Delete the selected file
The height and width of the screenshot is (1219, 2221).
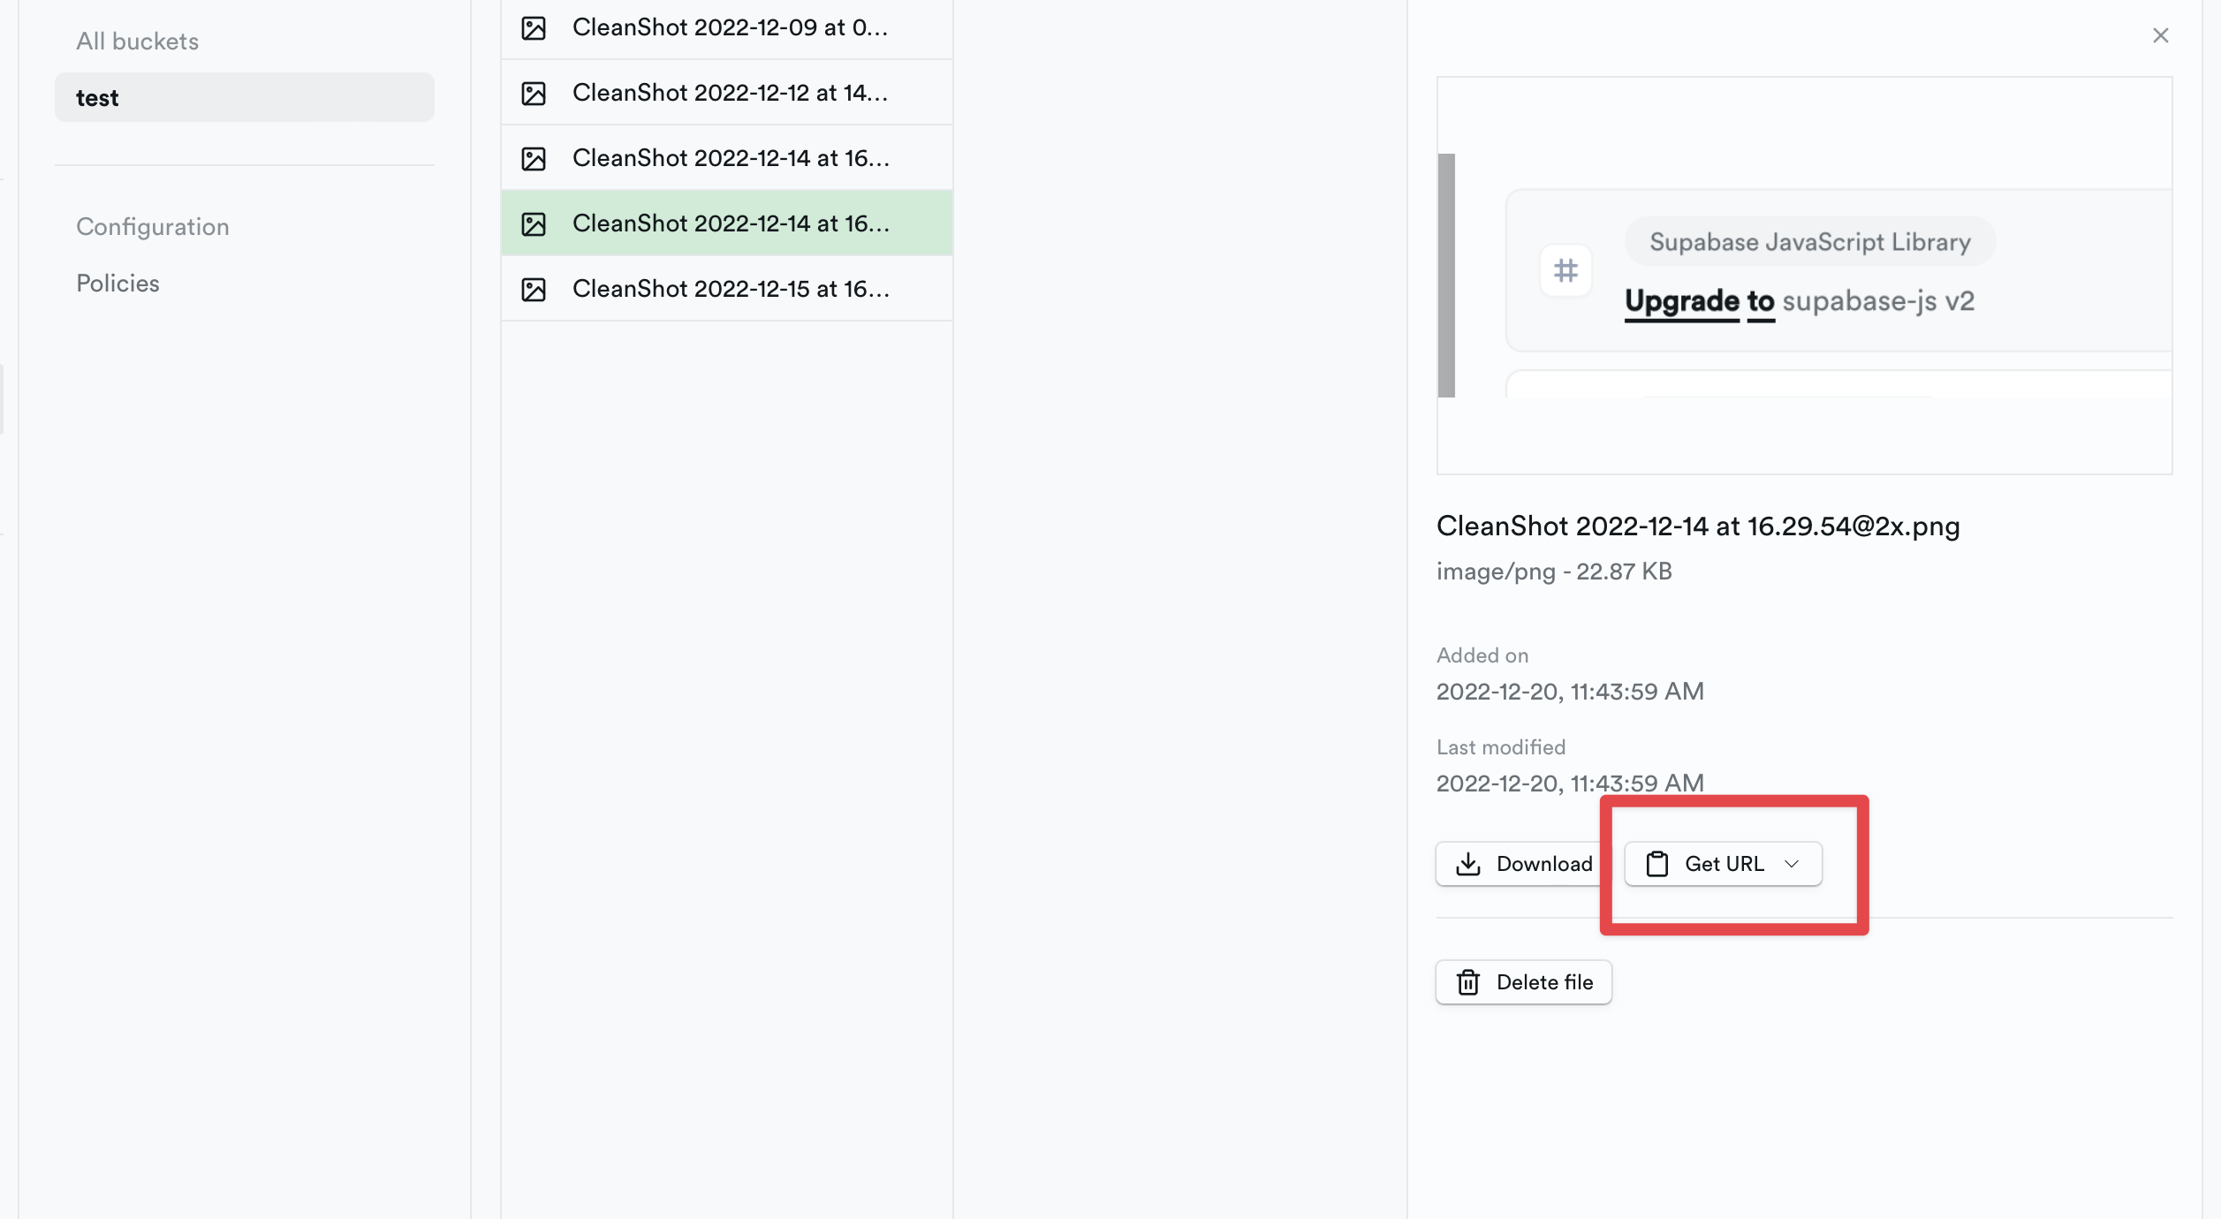coord(1523,981)
